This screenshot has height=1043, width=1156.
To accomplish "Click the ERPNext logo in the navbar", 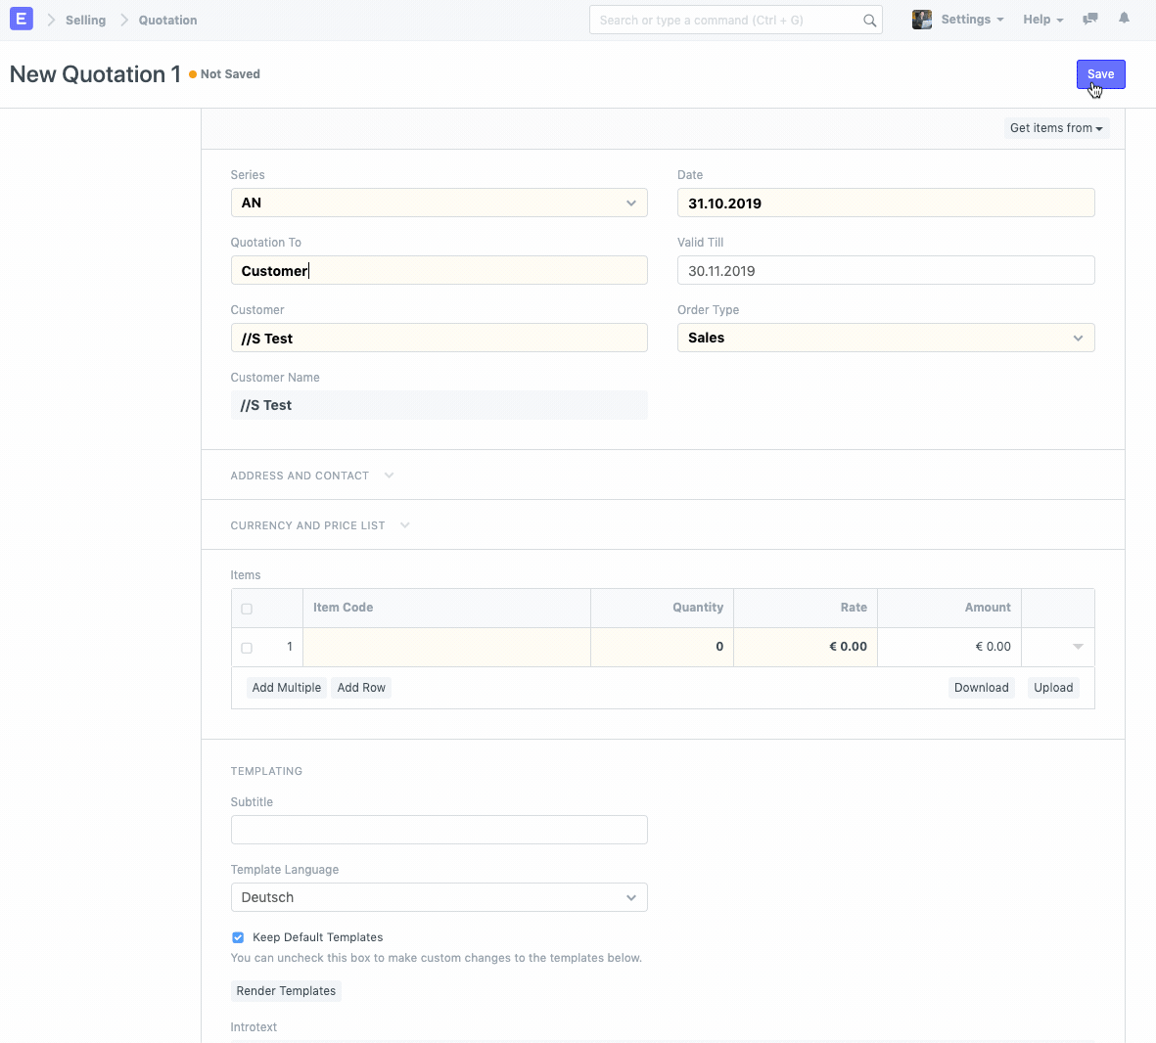I will tap(21, 20).
